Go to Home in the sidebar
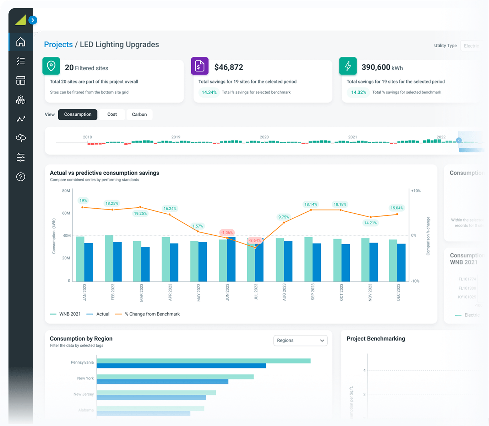This screenshot has width=489, height=426. click(x=21, y=42)
